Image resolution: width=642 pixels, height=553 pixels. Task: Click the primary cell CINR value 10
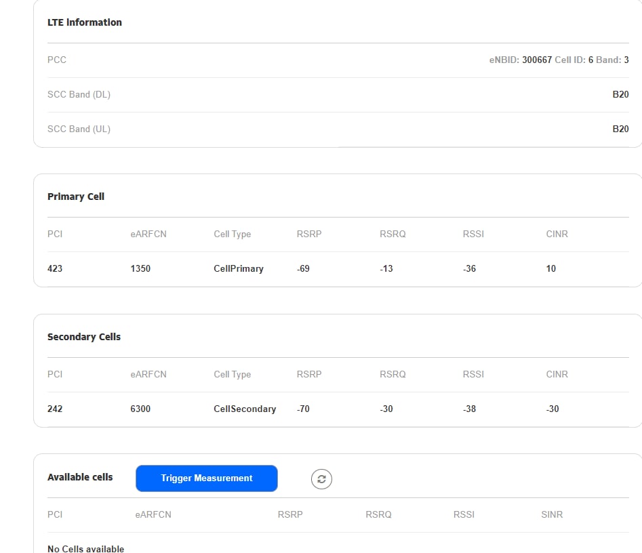pos(550,268)
